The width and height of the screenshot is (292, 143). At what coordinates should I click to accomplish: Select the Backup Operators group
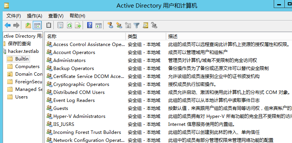click(x=73, y=68)
